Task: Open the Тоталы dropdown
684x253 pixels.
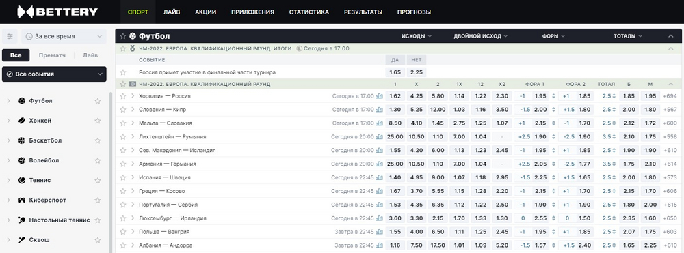Action: (628, 36)
